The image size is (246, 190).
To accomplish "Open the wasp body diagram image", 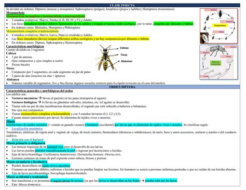I will (106, 58).
